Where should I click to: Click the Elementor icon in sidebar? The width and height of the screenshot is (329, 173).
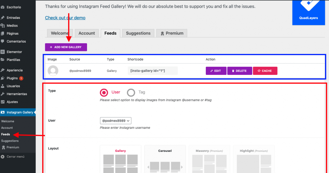(x=2, y=52)
